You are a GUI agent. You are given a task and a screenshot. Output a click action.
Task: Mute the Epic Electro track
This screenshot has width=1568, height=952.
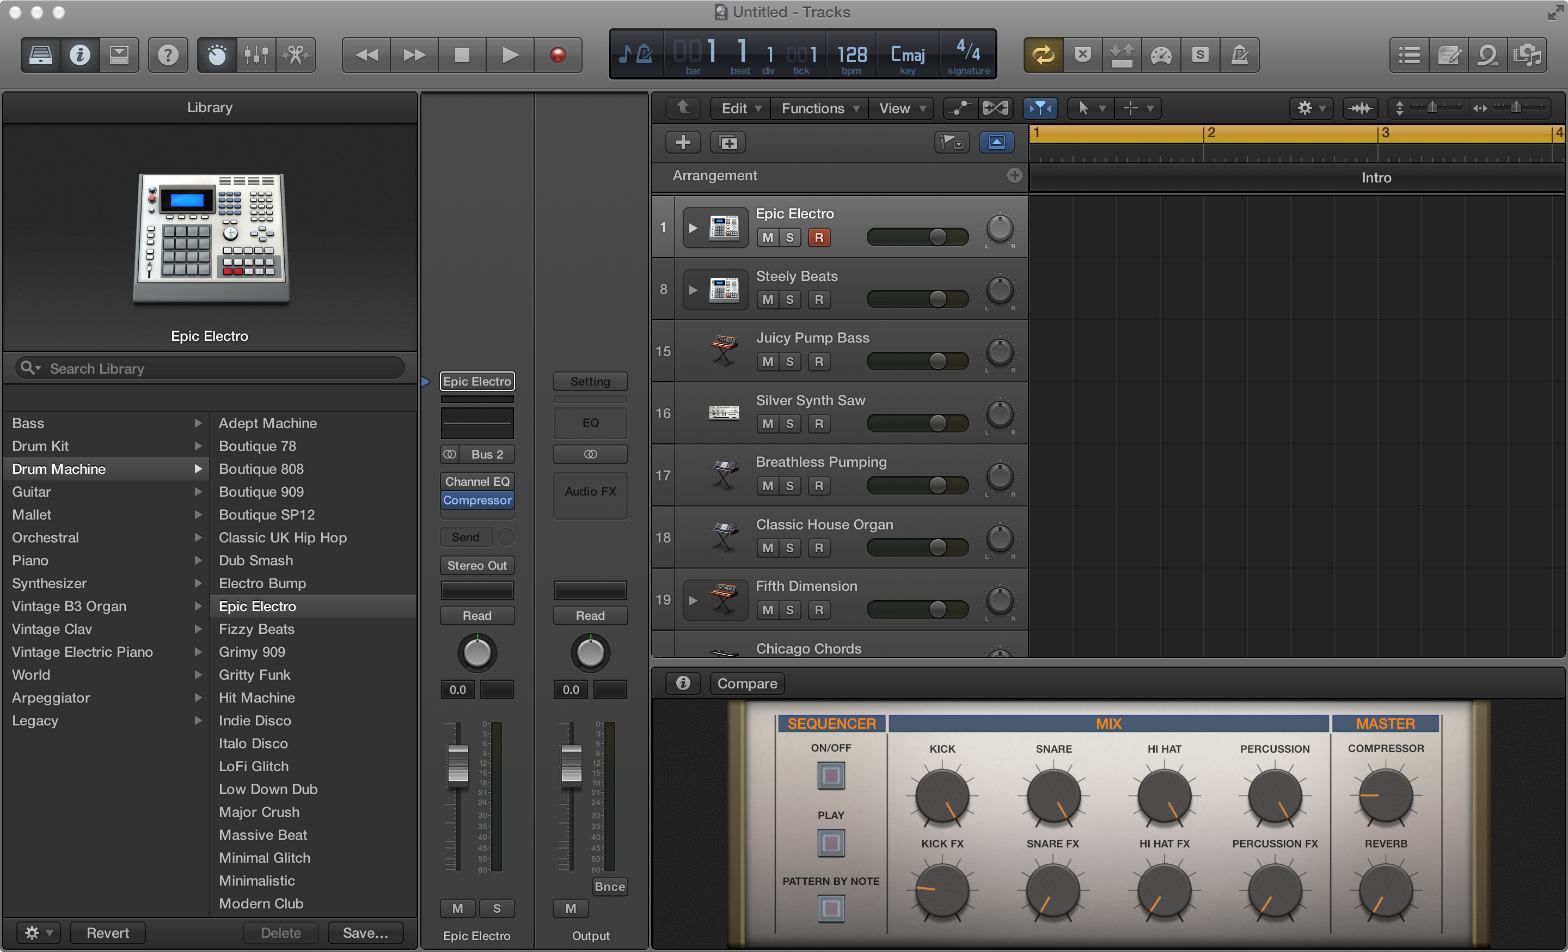[768, 237]
